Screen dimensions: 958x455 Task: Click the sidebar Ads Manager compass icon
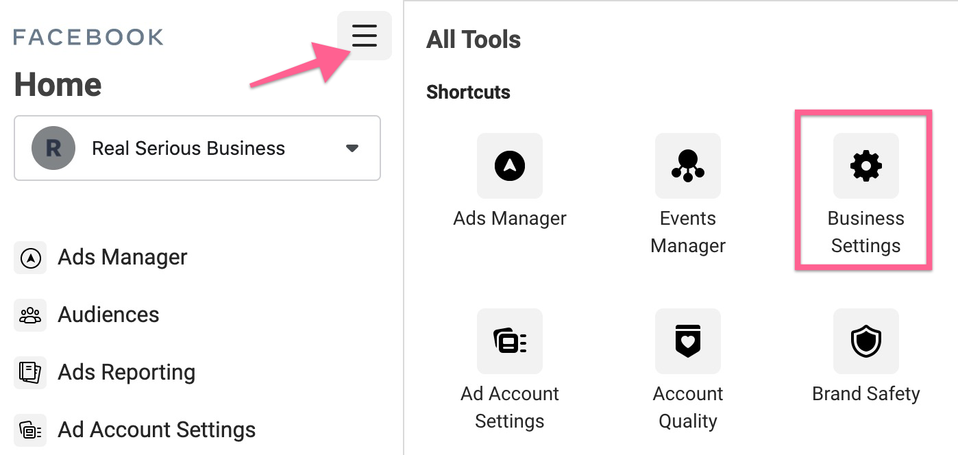pyautogui.click(x=30, y=258)
